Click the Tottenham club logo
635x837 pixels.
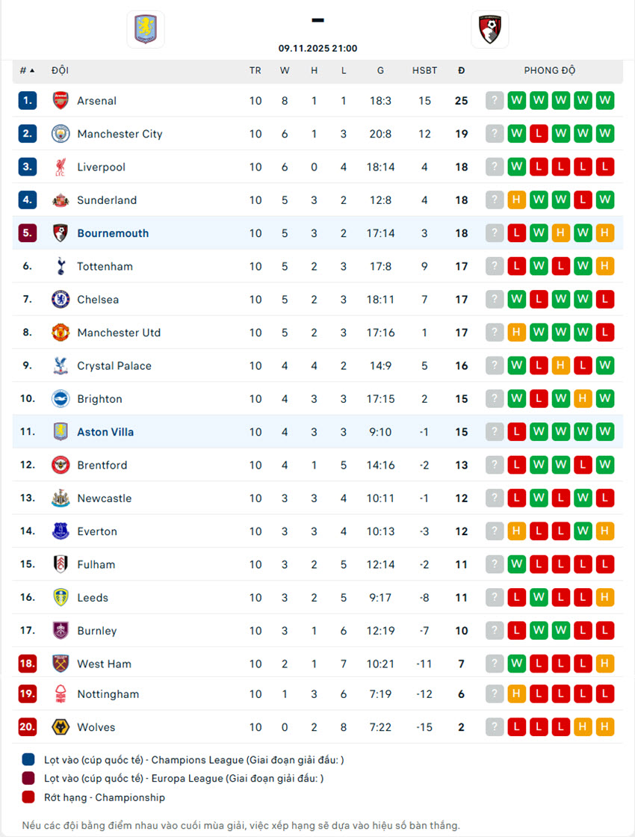click(x=61, y=266)
